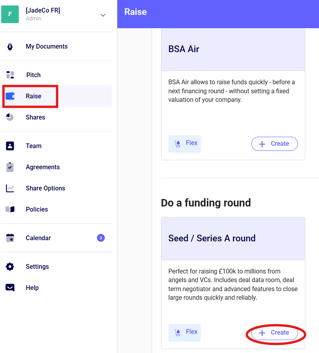Click the Agreements clipboard icon

(10, 167)
